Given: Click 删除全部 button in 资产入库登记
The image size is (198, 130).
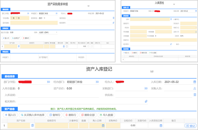Looking at the screenshot, I should point(88,115).
